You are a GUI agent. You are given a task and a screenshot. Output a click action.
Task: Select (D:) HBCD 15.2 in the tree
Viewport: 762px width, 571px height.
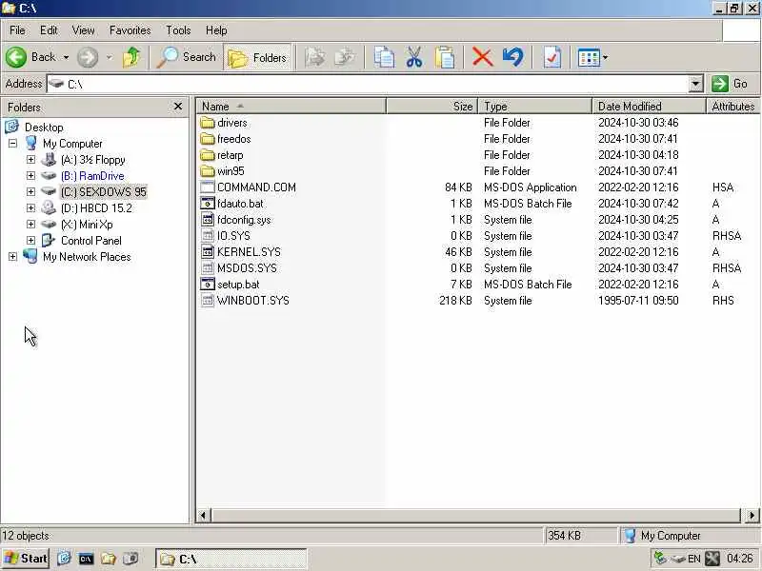pos(96,208)
